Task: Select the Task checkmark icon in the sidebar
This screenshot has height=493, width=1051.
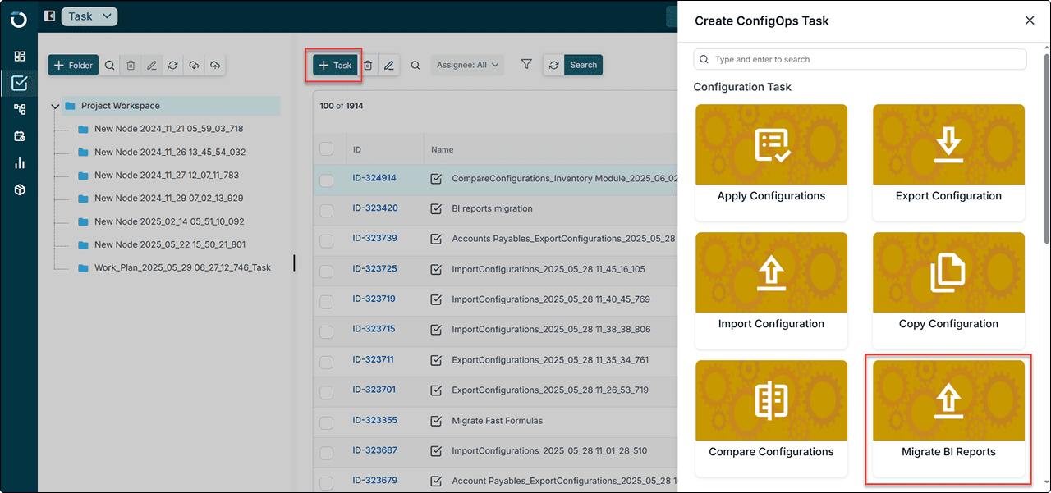Action: [x=20, y=83]
